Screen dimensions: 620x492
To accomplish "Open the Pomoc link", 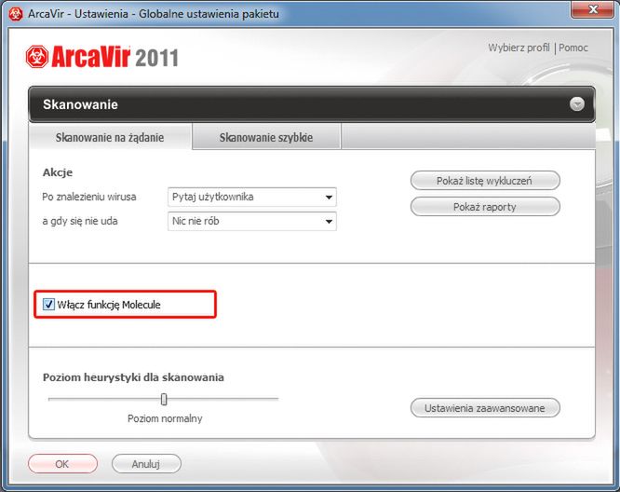I will pos(573,48).
